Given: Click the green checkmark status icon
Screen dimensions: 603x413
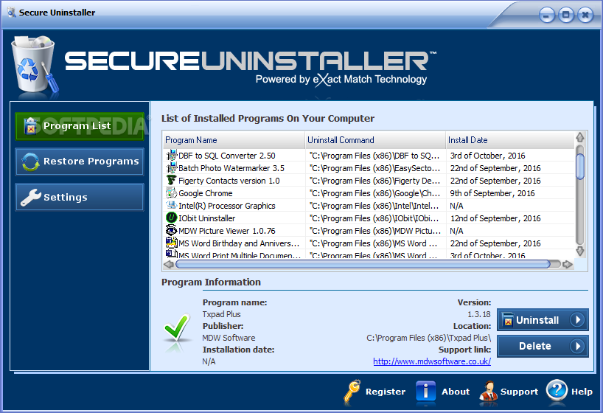Looking at the screenshot, I should pos(177,327).
